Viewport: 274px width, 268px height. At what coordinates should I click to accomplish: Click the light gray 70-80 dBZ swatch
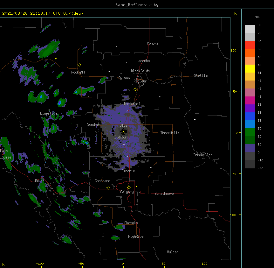(250, 29)
